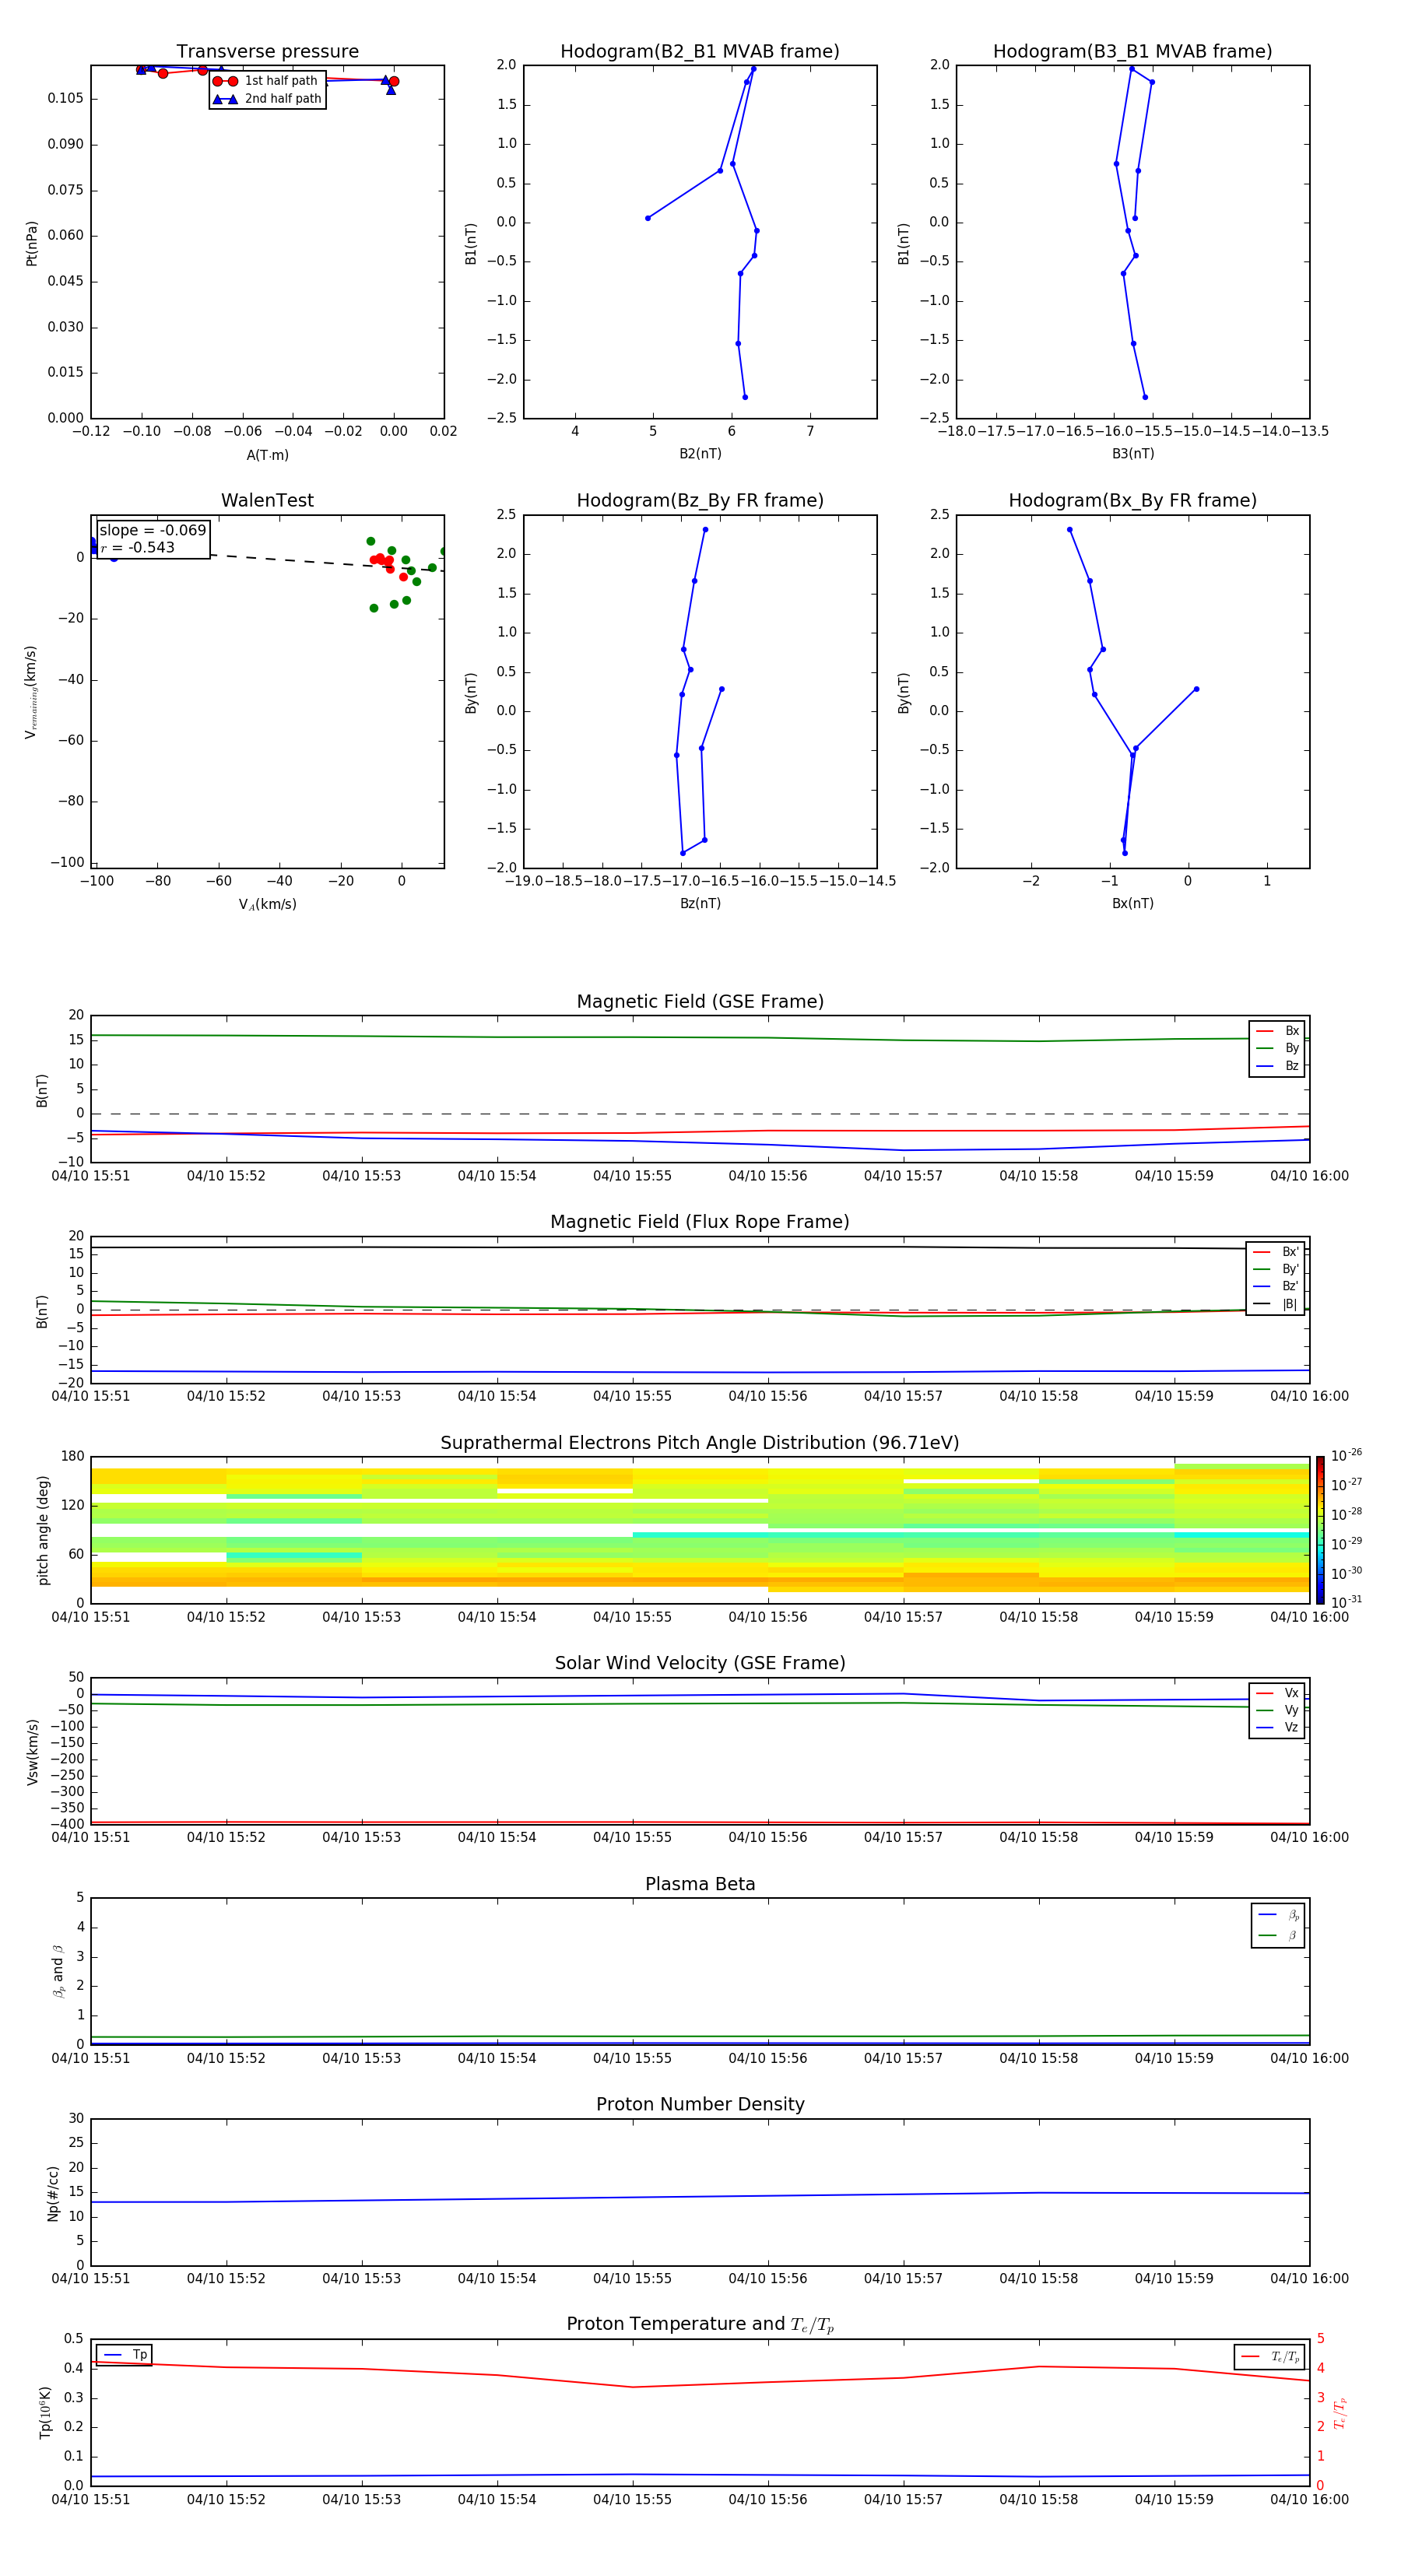This screenshot has height=2568, width=1401.
Task: Select the 'Hodogram(B3_B1 MVAB frame)' title
Action: pos(1132,52)
